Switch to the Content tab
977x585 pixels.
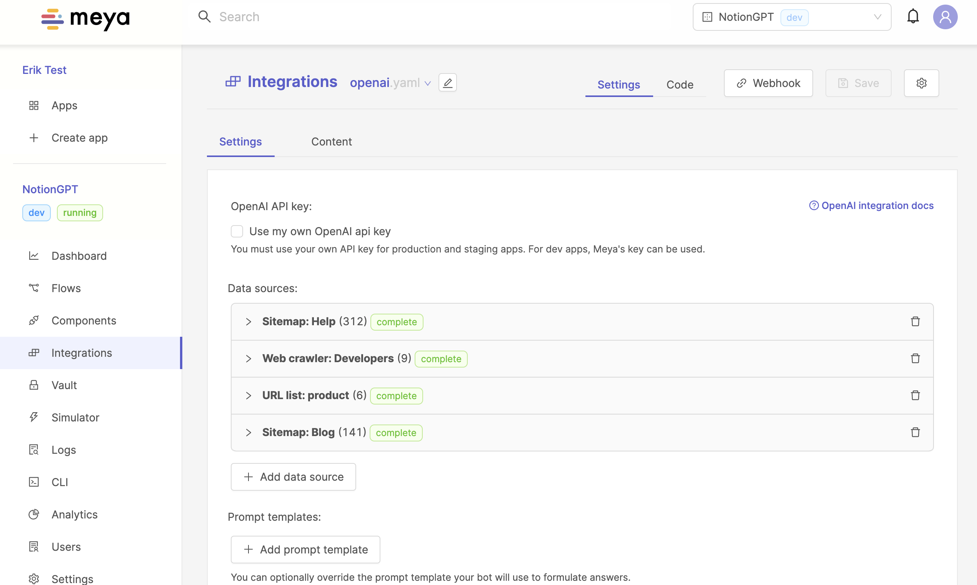click(331, 142)
